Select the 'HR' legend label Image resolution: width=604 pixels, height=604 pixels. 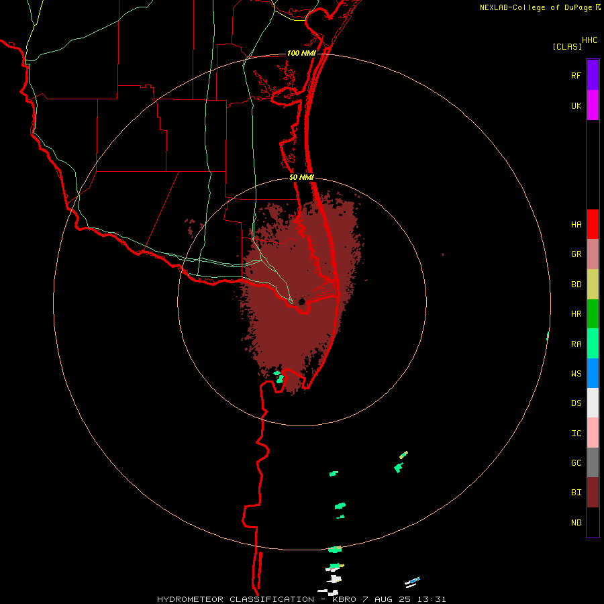point(576,314)
